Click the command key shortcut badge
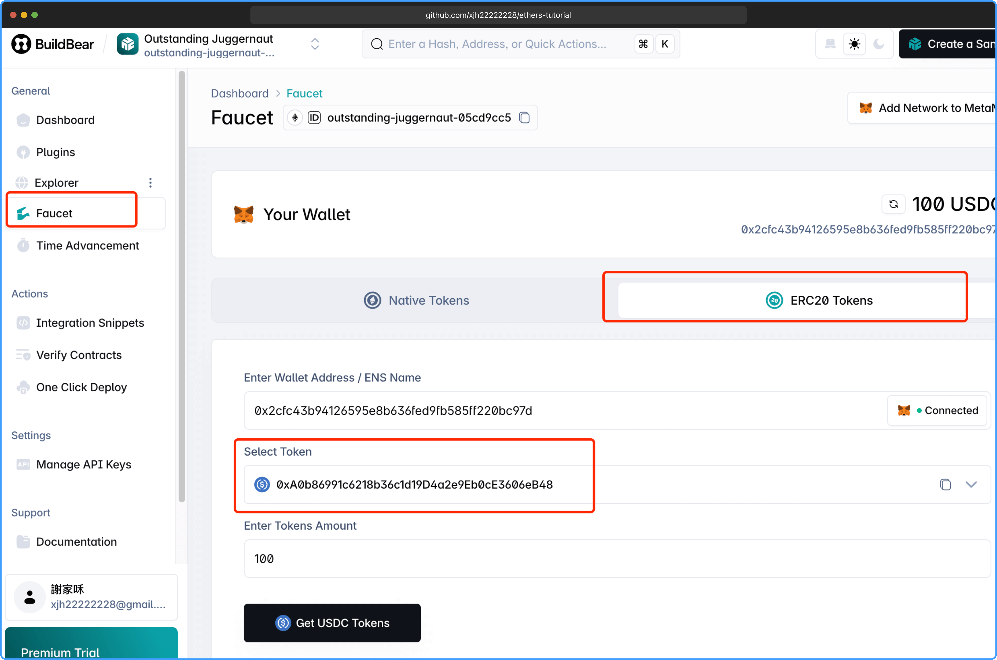Viewport: 997px width, 660px height. click(x=643, y=44)
